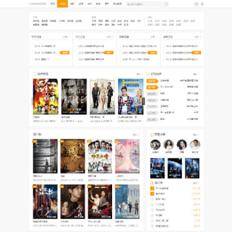232x232 pixels.
Task: Click the orange square icon above schedule list
Action: coord(148,74)
